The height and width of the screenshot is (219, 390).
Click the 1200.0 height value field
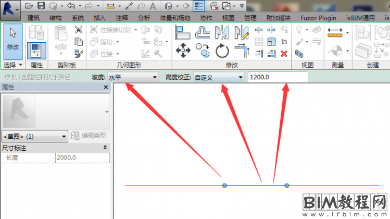point(277,77)
